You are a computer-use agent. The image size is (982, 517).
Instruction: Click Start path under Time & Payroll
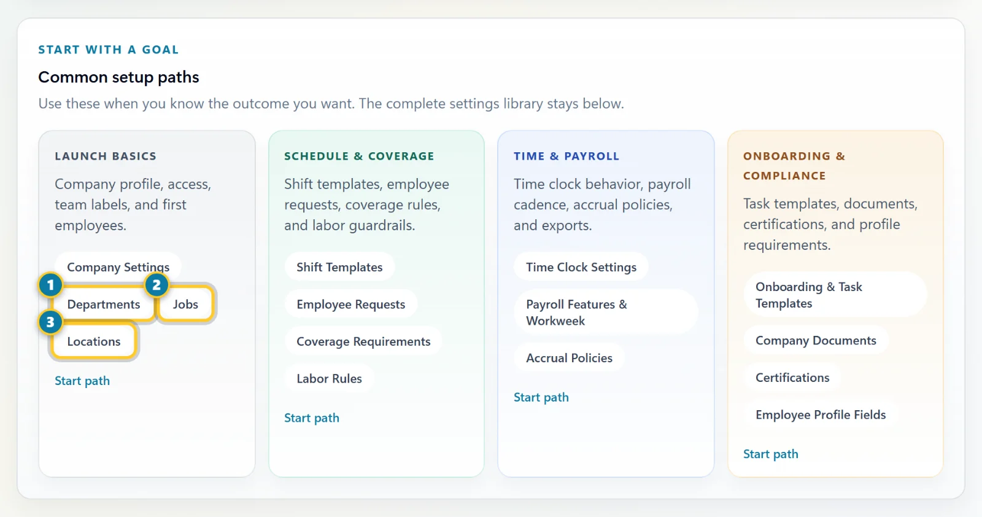[x=541, y=397]
